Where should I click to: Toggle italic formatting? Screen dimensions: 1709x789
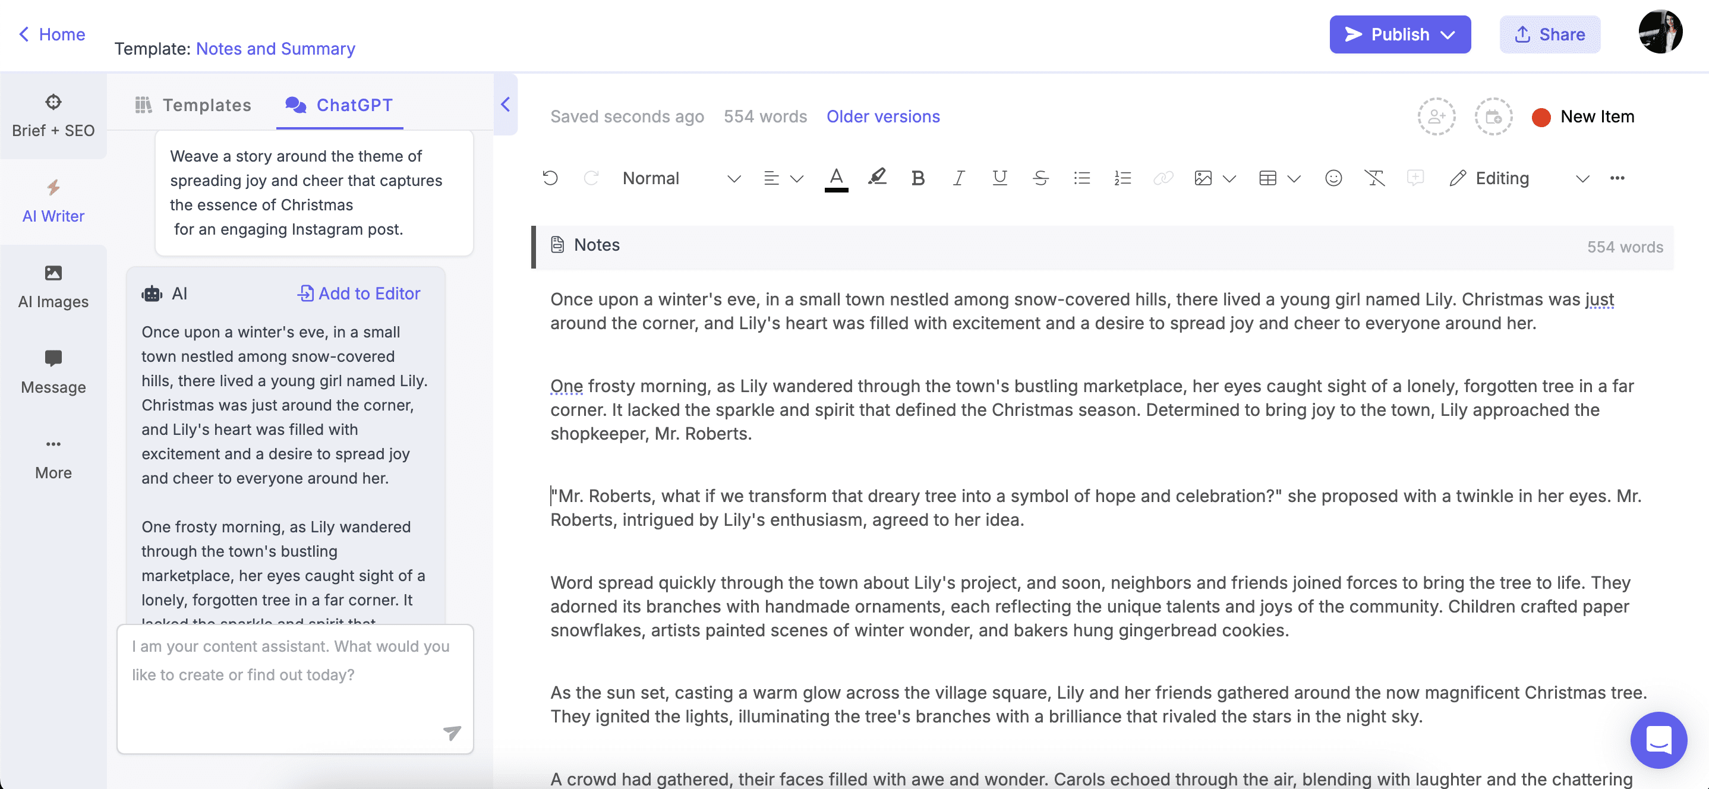(x=958, y=178)
